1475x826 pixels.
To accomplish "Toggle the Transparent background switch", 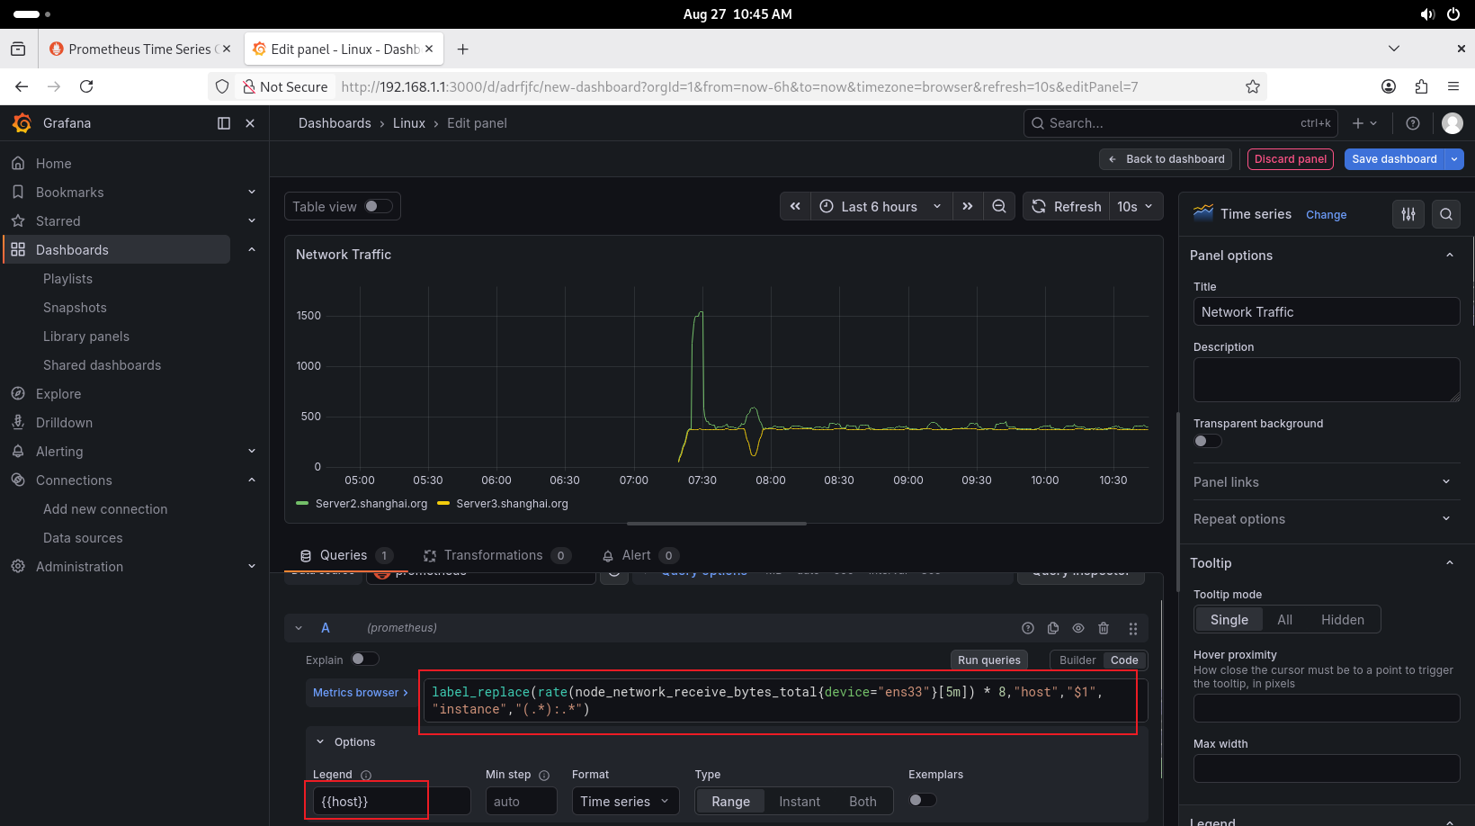I will (x=1207, y=441).
